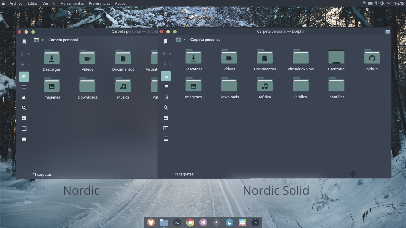Image resolution: width=406 pixels, height=228 pixels.
Task: Select VirtualBox VMs folder in right window
Action: point(300,61)
